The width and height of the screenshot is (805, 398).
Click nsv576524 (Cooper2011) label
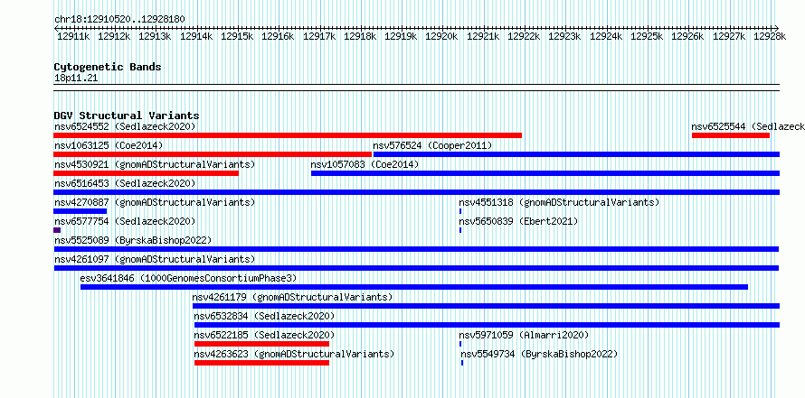pyautogui.click(x=432, y=145)
